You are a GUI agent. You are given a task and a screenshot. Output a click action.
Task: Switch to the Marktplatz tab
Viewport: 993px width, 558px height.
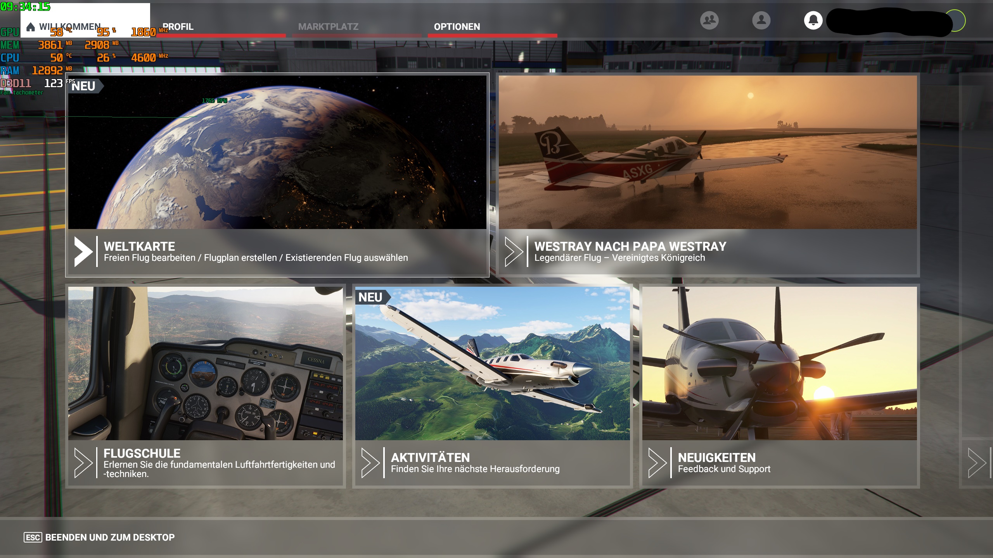coord(328,27)
